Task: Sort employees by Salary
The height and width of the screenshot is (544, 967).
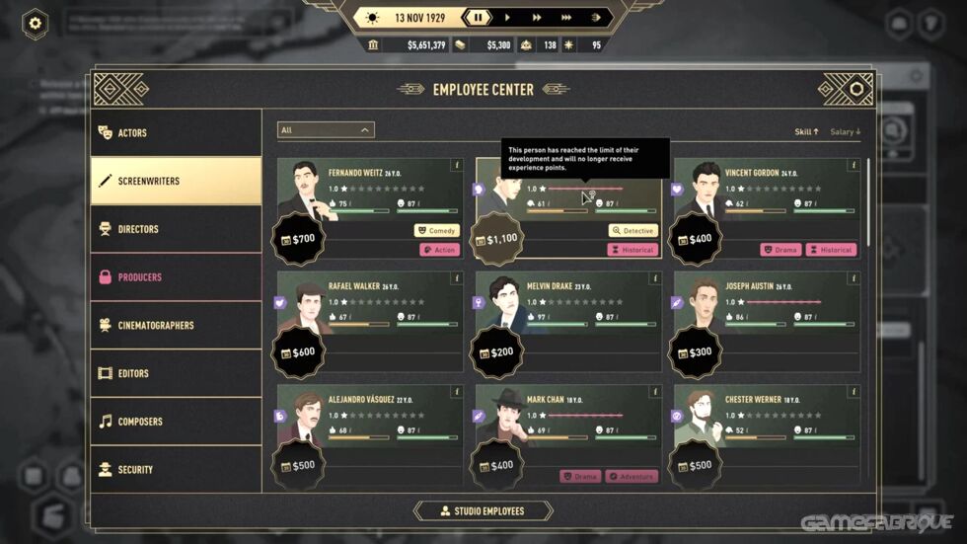Action: point(845,132)
